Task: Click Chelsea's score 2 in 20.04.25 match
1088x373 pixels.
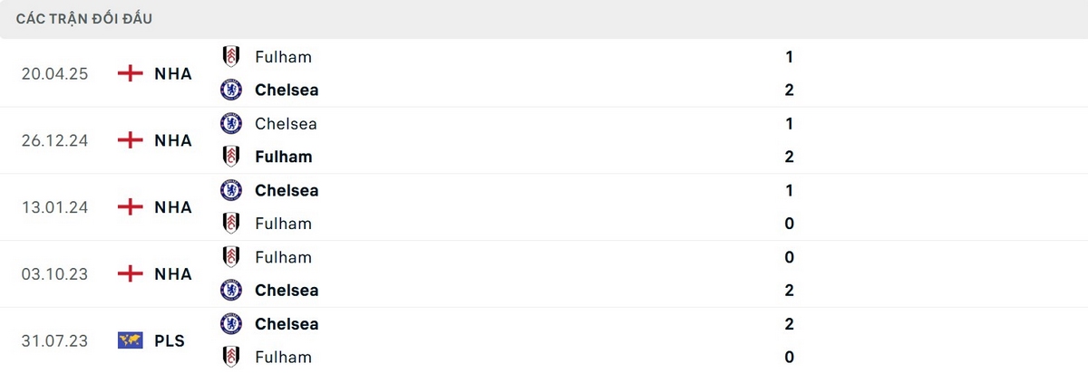Action: coord(789,90)
